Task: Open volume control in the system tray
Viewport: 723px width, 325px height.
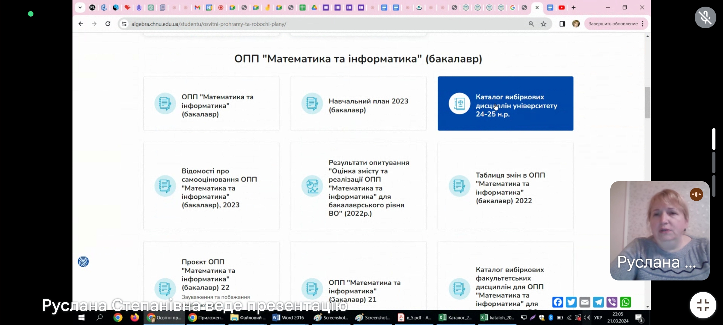Action: click(587, 317)
